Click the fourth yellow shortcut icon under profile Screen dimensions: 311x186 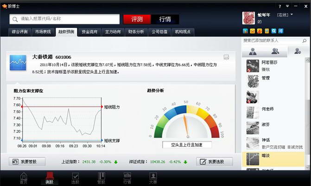pos(267,31)
